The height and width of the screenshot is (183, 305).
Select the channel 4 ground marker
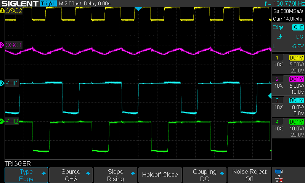pos(2,121)
